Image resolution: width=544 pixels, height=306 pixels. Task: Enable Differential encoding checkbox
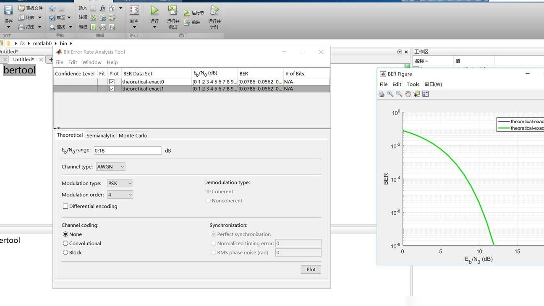(x=65, y=206)
